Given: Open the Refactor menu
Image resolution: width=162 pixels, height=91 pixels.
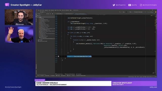Looking at the screenshot, I should (53, 10).
